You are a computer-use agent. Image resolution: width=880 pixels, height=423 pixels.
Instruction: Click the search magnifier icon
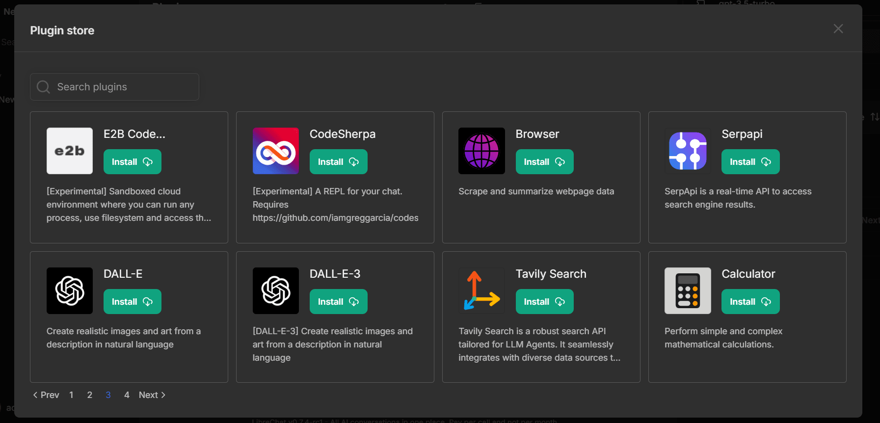(x=43, y=86)
